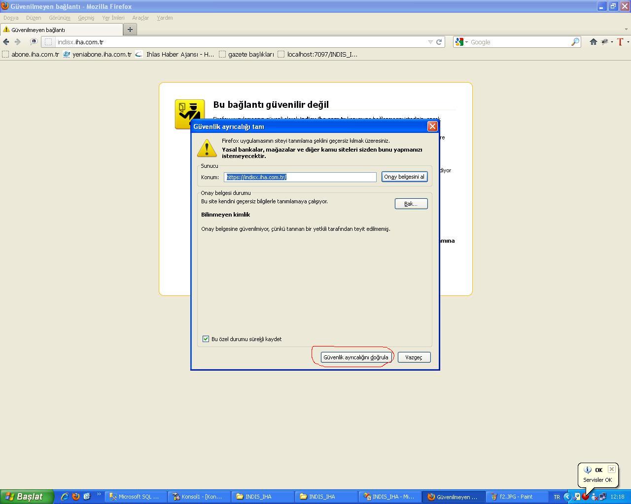The width and height of the screenshot is (631, 504).
Task: Launch Firefox from quick launch
Action: (x=76, y=497)
